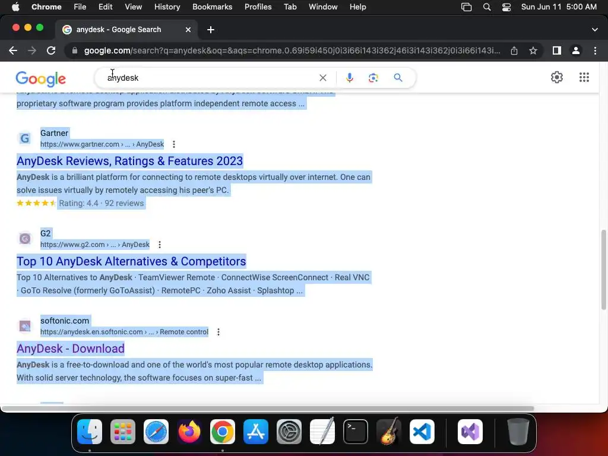Open Visual Studio Code from the Dock
Image resolution: width=608 pixels, height=456 pixels.
coord(422,432)
